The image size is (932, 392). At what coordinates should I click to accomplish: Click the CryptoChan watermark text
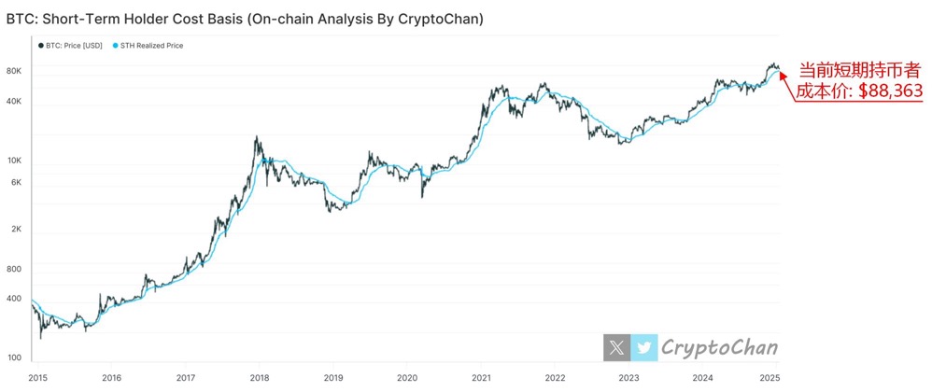pyautogui.click(x=719, y=348)
